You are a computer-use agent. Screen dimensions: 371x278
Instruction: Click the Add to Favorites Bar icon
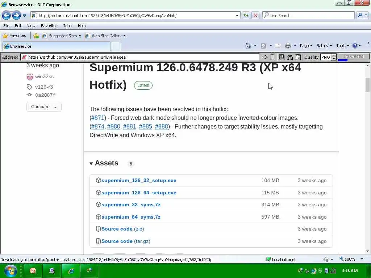[x=36, y=36]
